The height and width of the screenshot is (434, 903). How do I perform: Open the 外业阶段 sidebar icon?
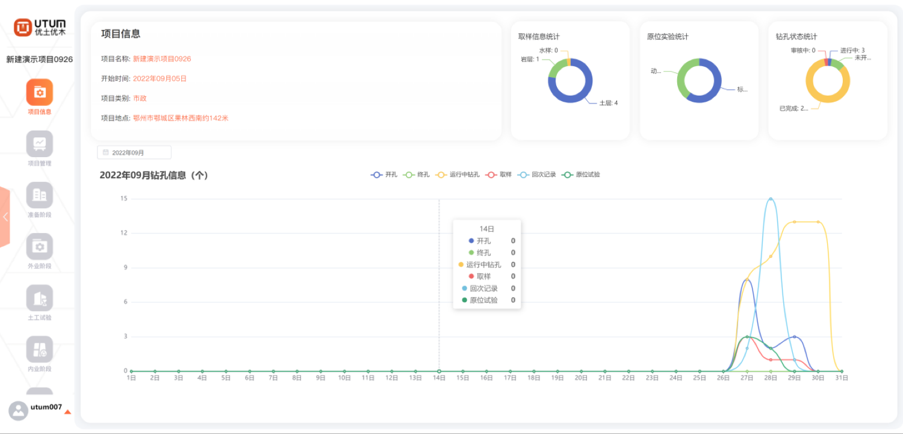point(40,247)
